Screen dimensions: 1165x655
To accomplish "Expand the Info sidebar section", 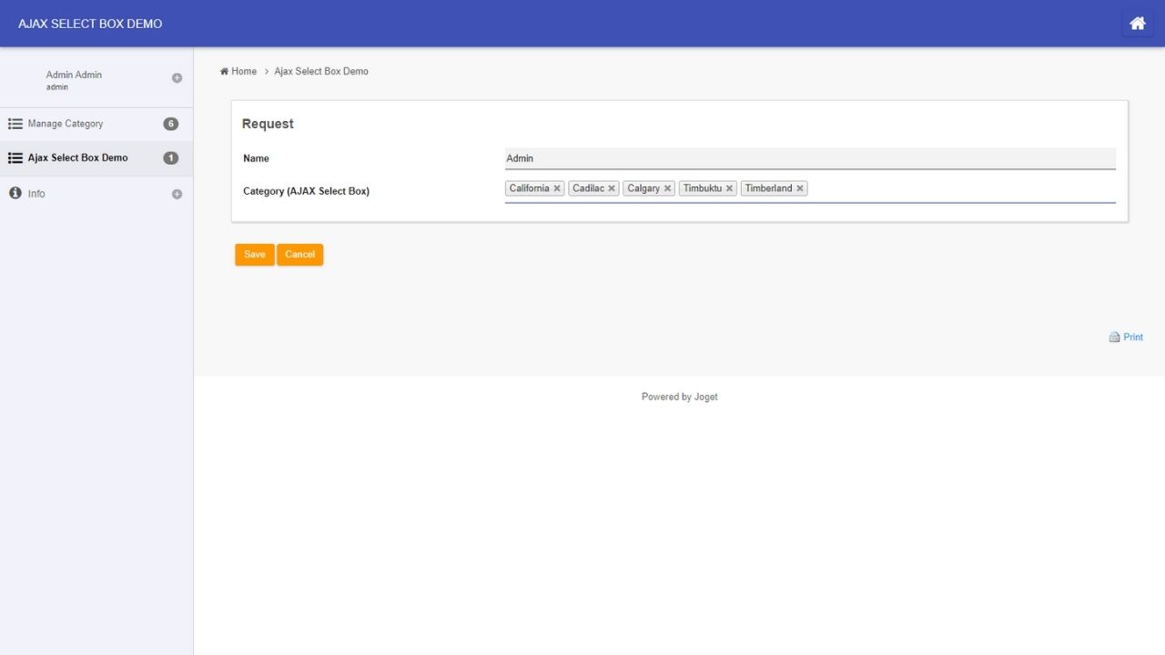I will pos(177,194).
